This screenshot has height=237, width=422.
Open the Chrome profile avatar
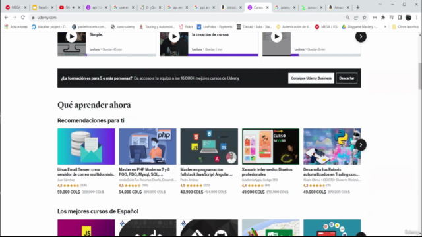[408, 18]
